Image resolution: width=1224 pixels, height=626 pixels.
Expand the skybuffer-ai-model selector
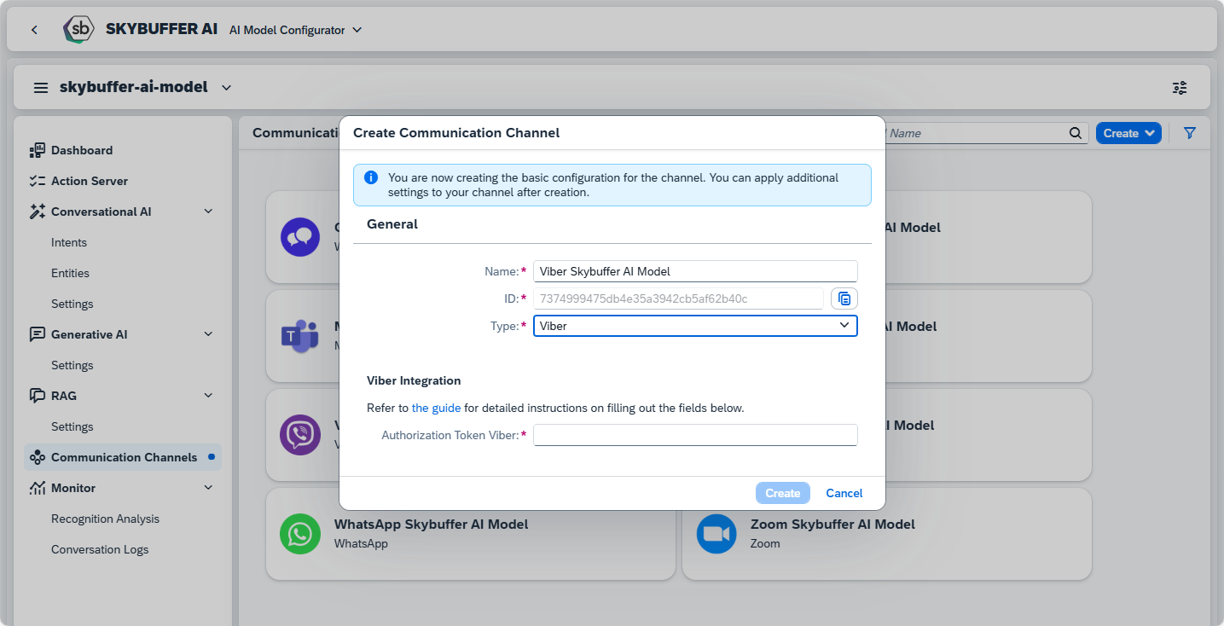[226, 87]
